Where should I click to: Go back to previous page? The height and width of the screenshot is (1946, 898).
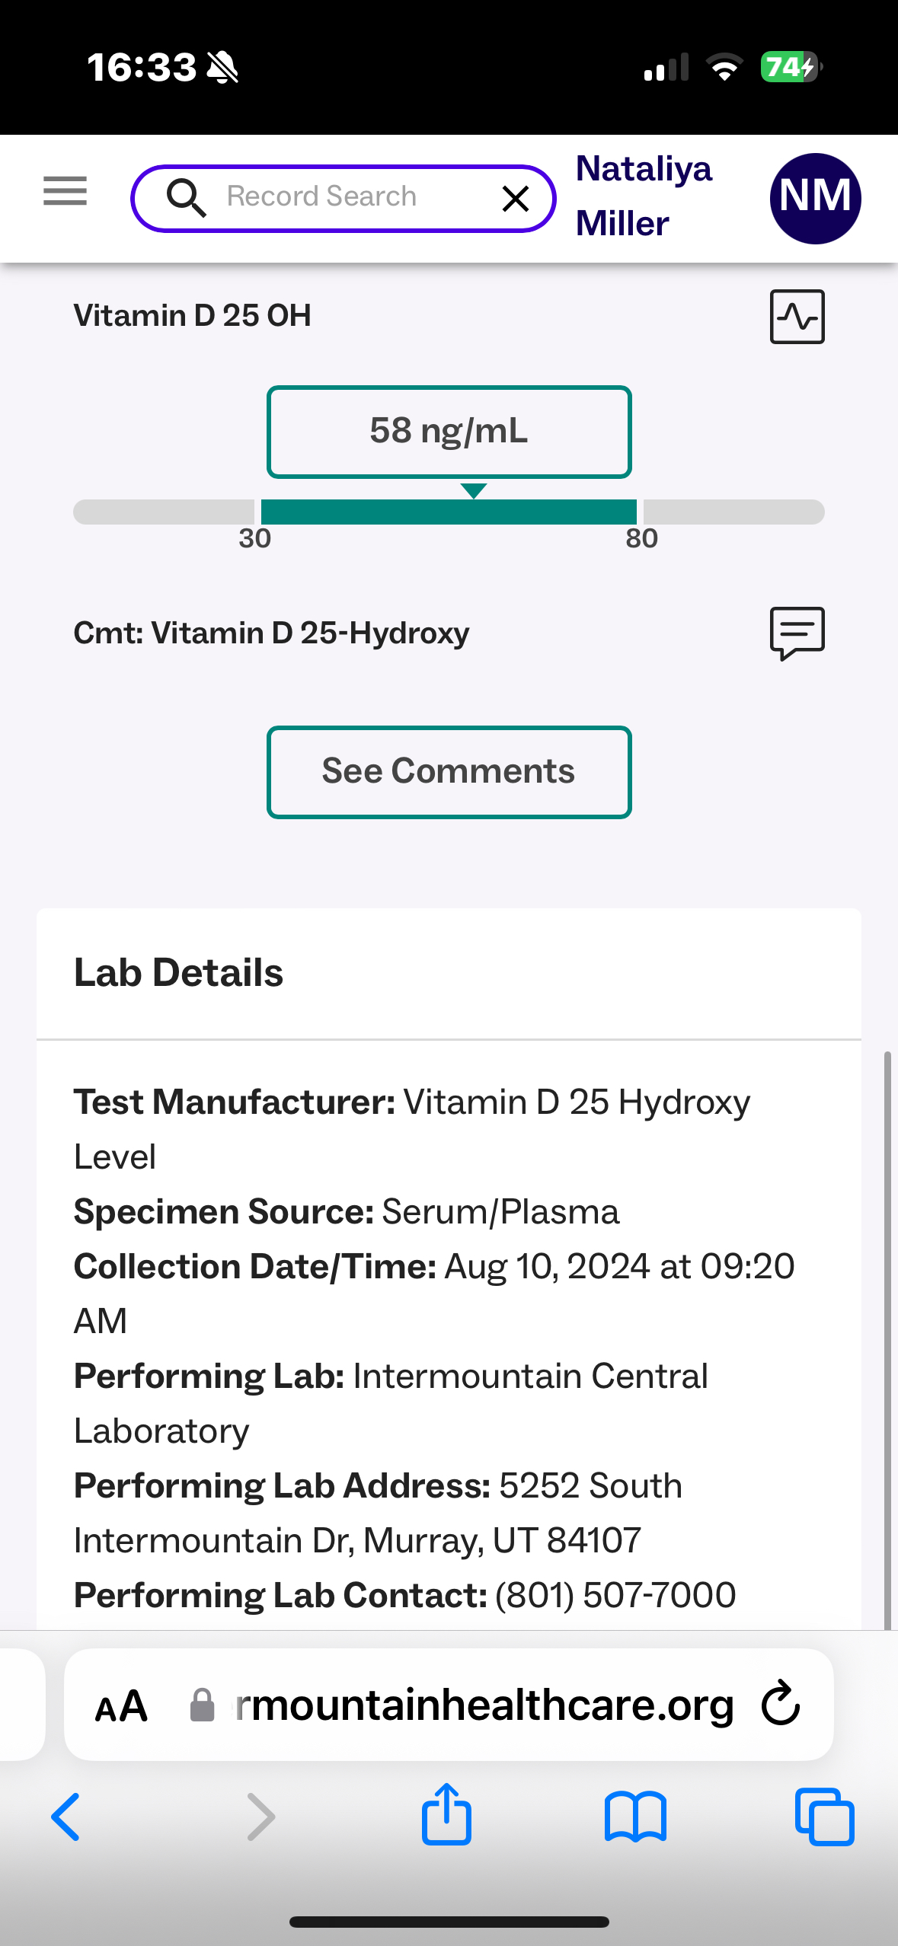pyautogui.click(x=66, y=1817)
